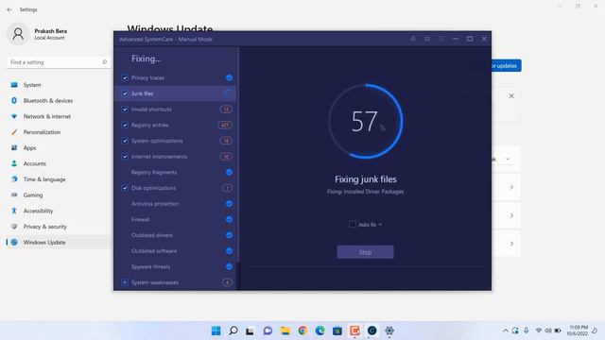Click the Antivirus protection completed checkmark

coord(229,204)
